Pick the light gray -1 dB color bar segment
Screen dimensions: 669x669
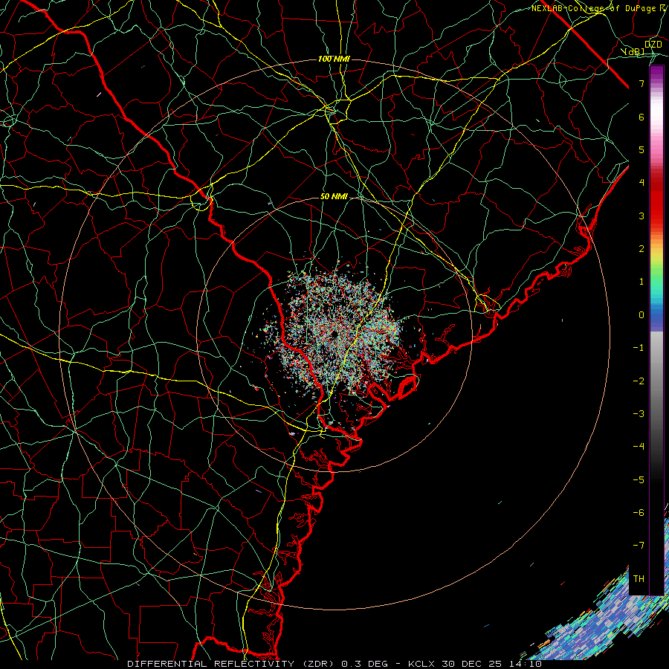[x=656, y=346]
